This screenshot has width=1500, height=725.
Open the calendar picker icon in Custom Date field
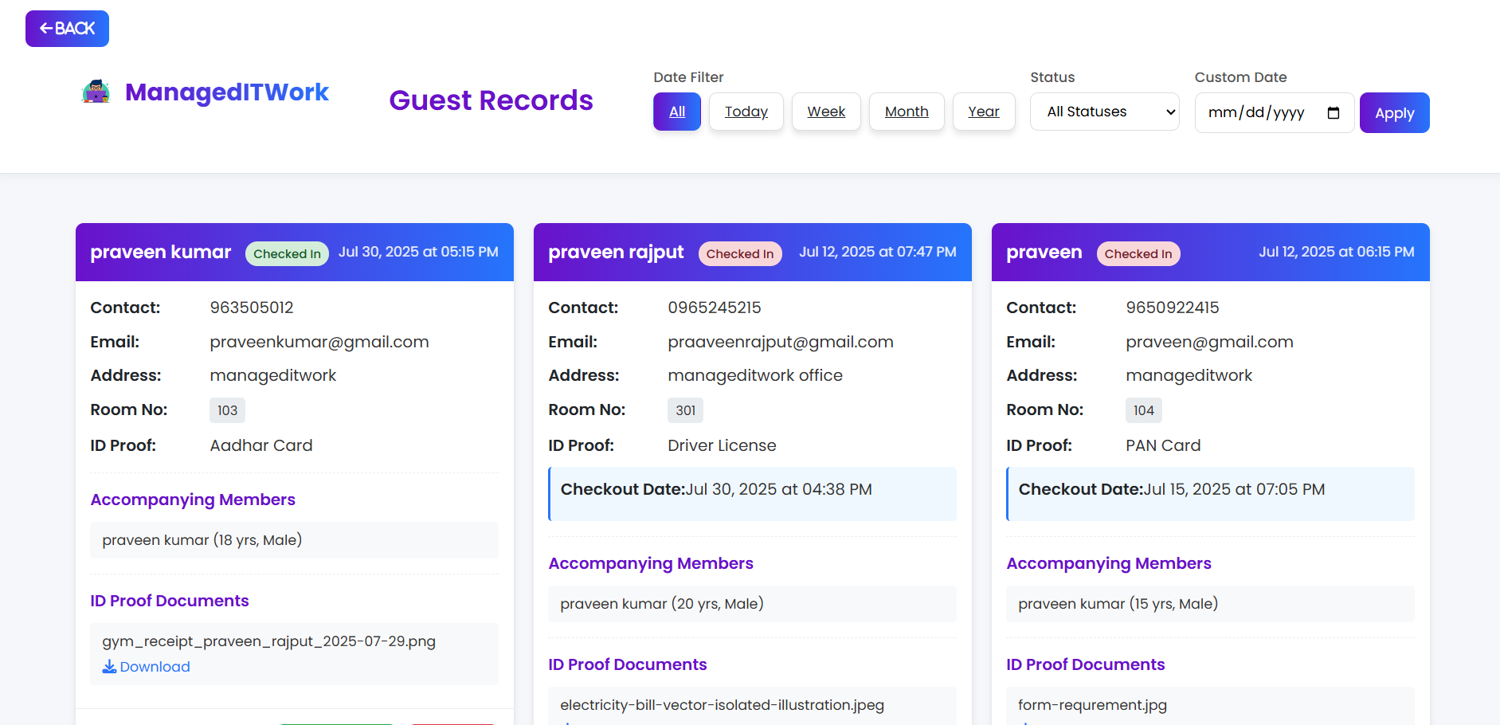tap(1334, 112)
